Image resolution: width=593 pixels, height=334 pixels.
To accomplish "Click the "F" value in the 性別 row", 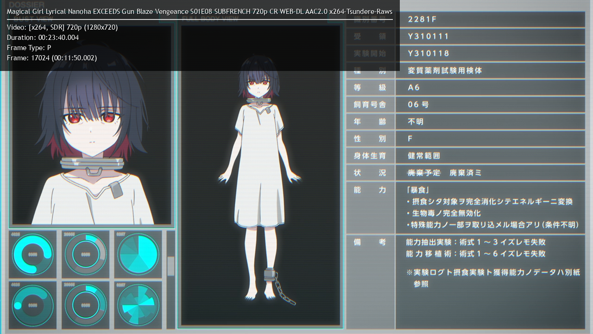I will [410, 139].
